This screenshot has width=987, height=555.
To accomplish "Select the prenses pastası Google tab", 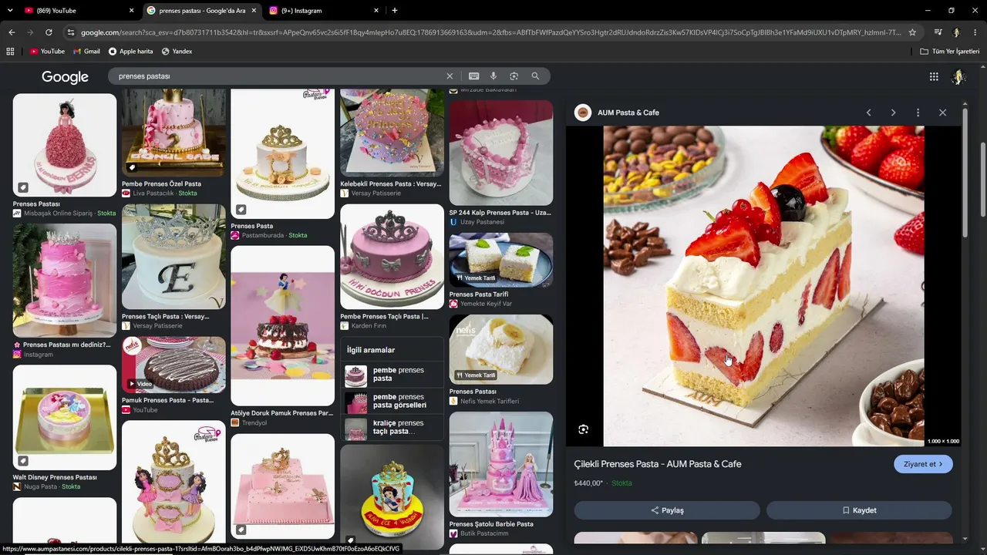I will click(200, 10).
